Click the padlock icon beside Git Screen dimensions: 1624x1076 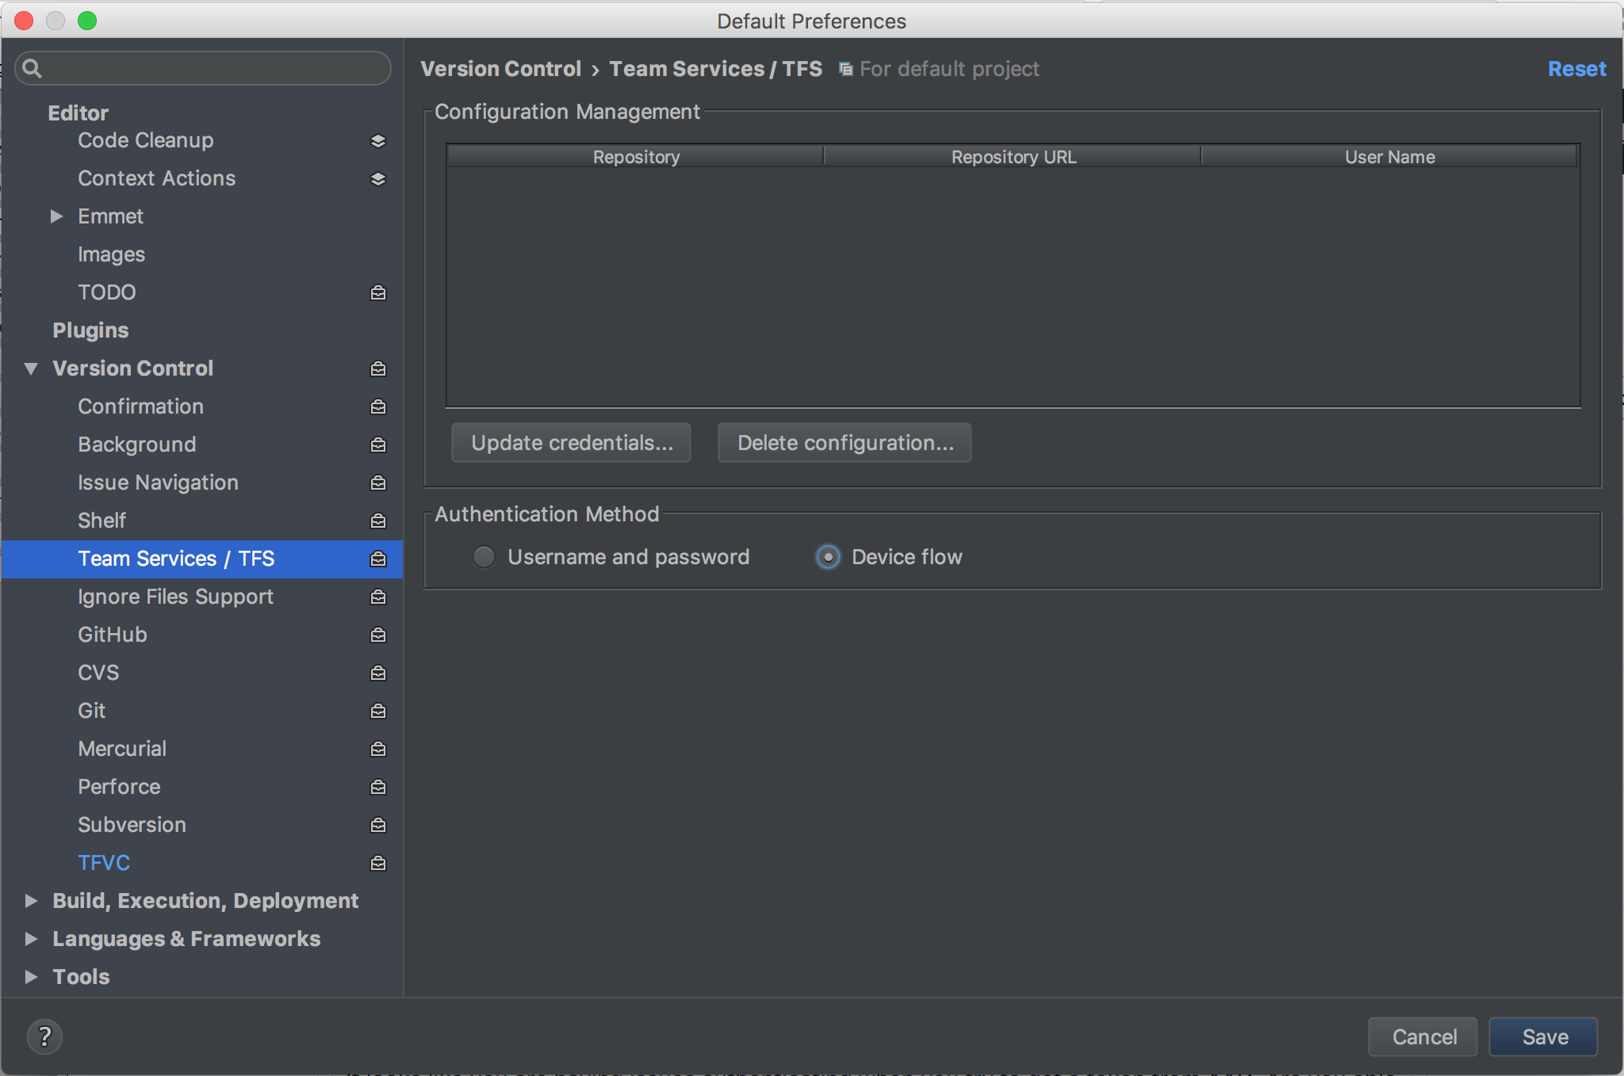pos(378,711)
